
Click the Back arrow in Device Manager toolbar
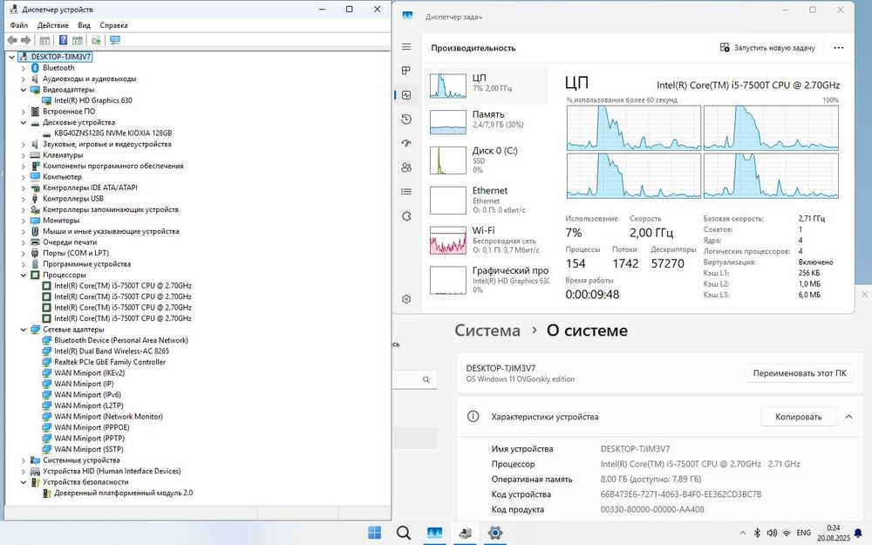coord(11,40)
